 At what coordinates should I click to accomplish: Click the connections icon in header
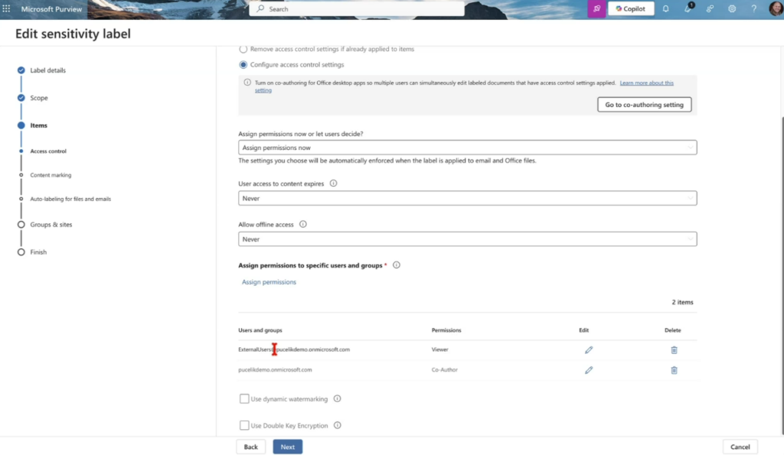pos(710,8)
